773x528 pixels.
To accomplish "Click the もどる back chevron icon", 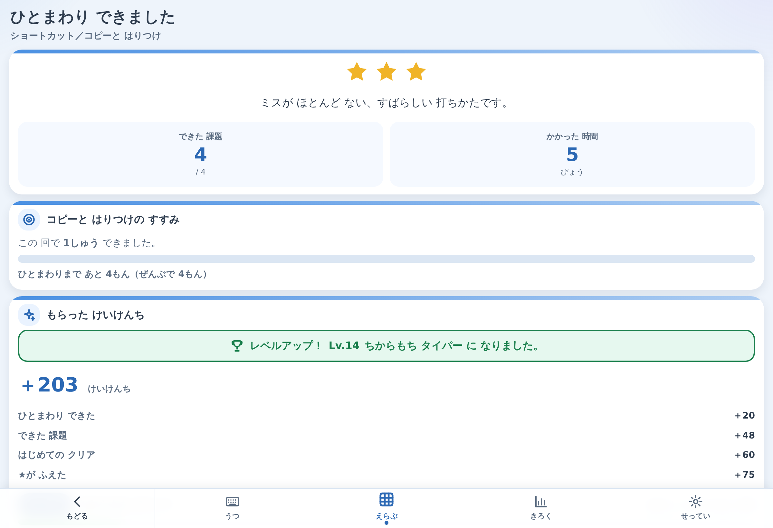I will [x=77, y=501].
